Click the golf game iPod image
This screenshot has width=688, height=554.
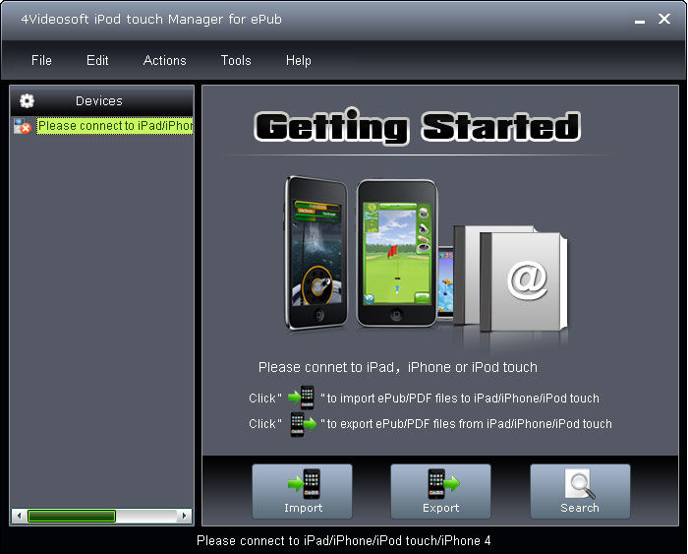coord(397,254)
